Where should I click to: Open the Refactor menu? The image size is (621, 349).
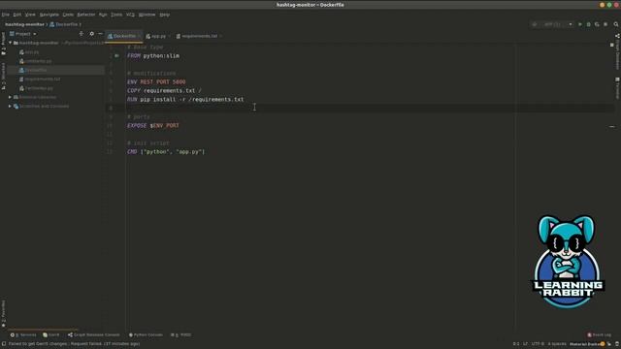86,15
